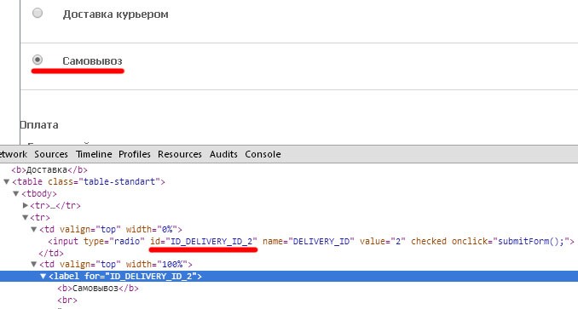Collapse the td width="100%" node
This screenshot has height=309, width=578.
(34, 264)
